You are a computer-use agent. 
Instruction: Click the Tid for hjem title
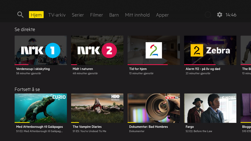(138, 69)
